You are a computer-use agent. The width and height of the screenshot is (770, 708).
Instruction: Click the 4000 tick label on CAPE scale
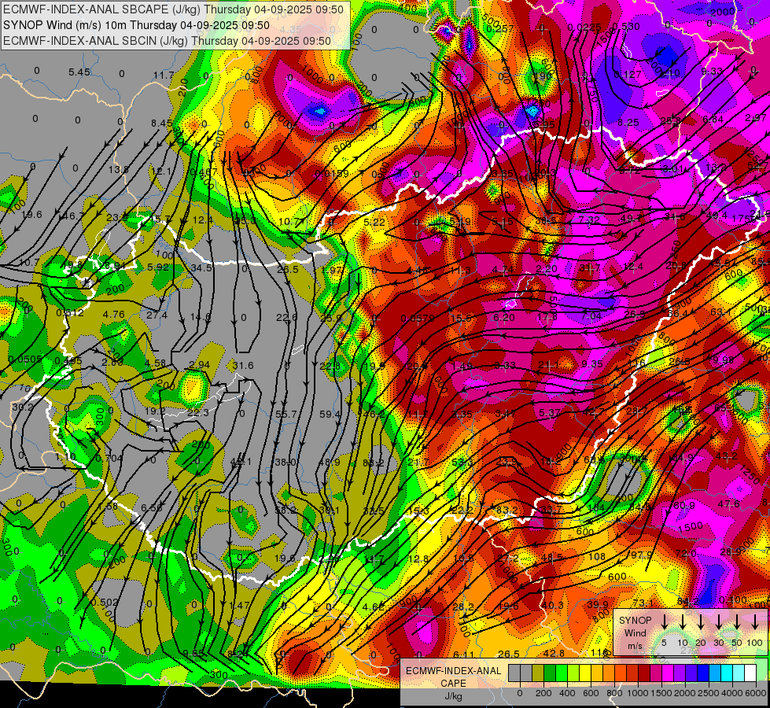[732, 693]
